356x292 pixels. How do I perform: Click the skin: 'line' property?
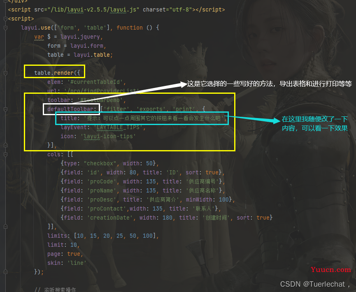tap(67, 263)
